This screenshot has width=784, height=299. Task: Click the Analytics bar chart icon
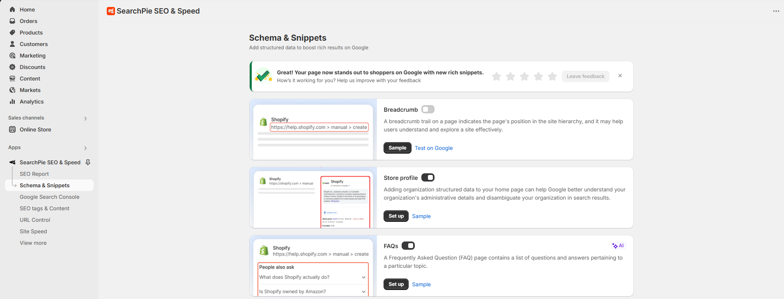pyautogui.click(x=12, y=101)
